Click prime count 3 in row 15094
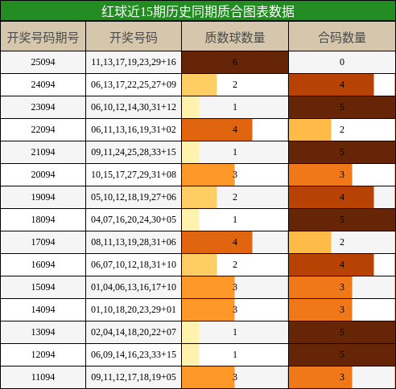The height and width of the screenshot is (389, 396). 235,287
